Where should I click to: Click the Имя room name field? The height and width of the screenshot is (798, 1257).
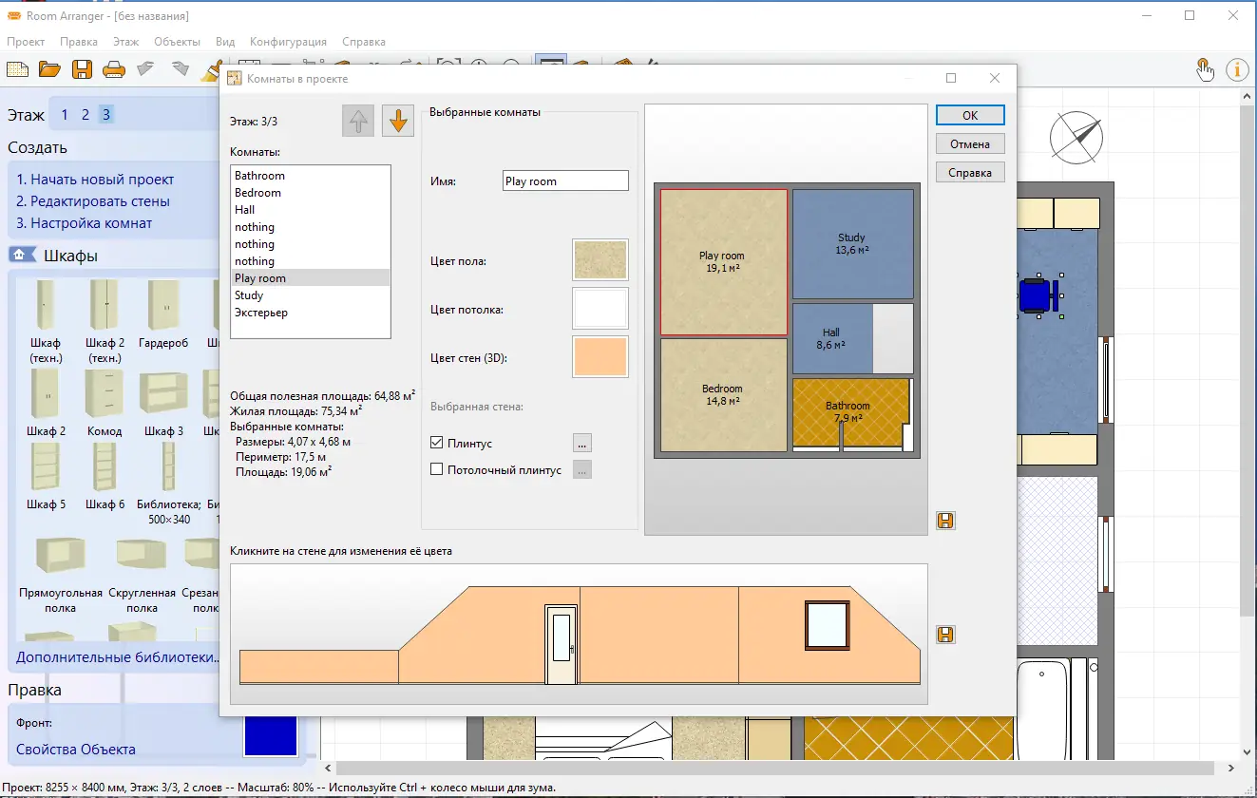pyautogui.click(x=565, y=180)
